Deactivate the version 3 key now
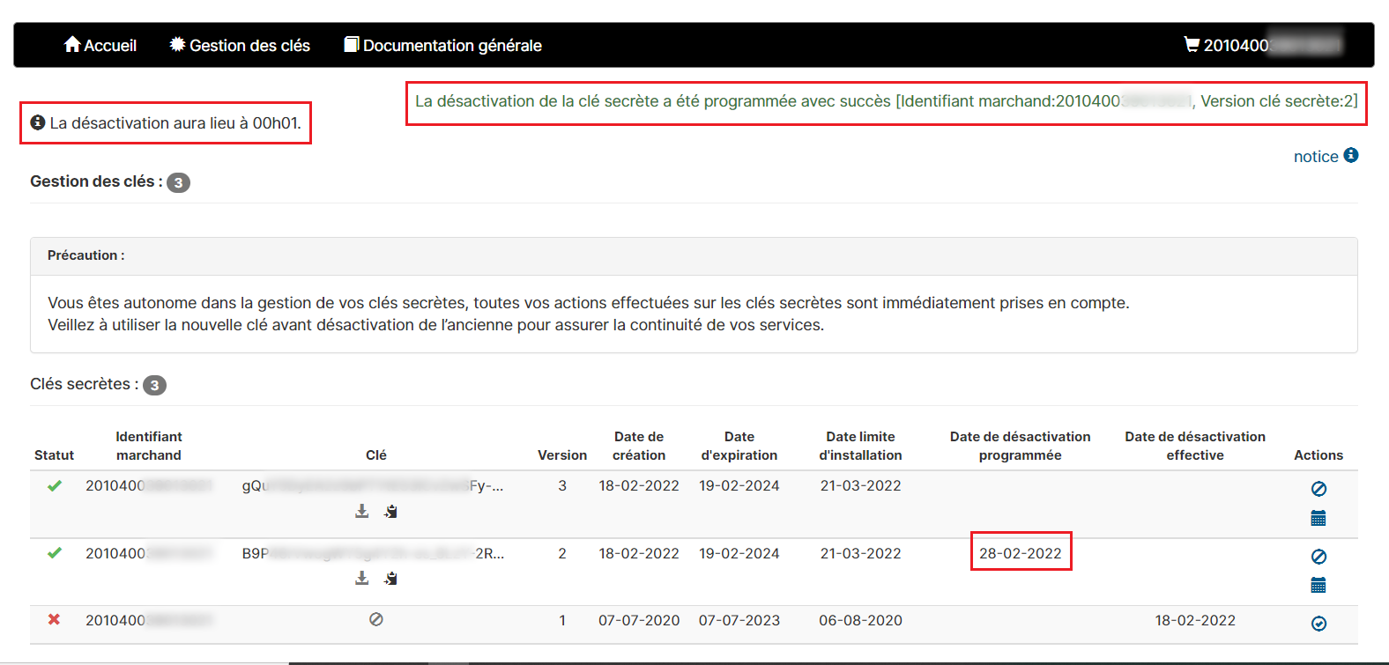This screenshot has height=665, width=1389. point(1318,489)
